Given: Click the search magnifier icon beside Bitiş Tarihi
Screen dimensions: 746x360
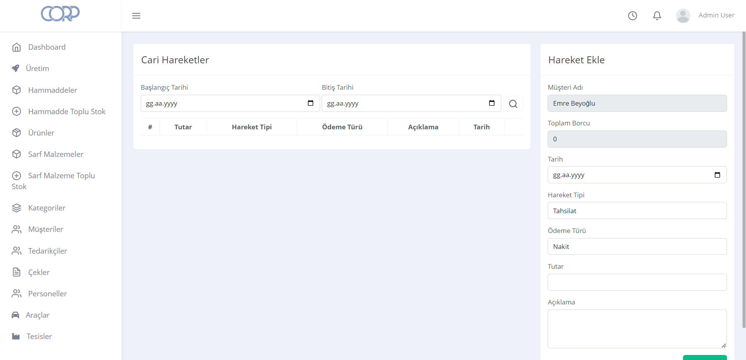Looking at the screenshot, I should pos(513,104).
